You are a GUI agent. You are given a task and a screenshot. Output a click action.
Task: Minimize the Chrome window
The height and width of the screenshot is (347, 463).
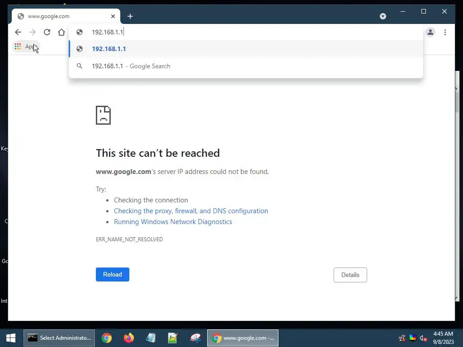click(403, 11)
